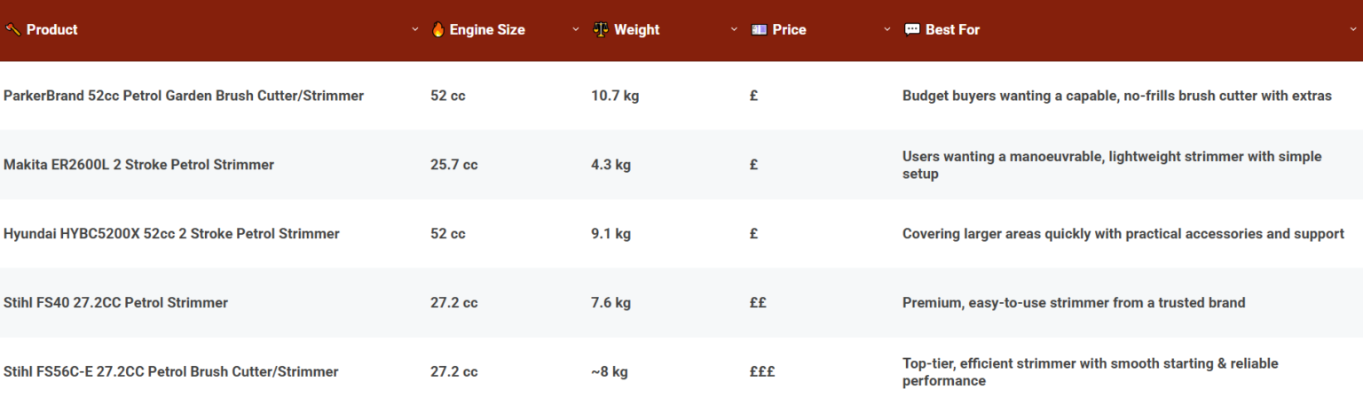Click the £££ price cell
The height and width of the screenshot is (405, 1363).
point(761,372)
